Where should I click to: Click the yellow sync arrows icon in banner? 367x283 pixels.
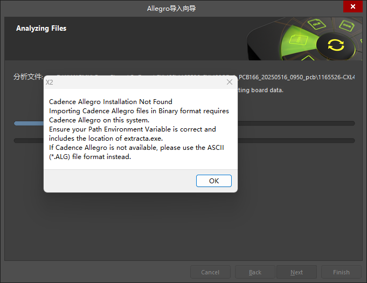point(336,45)
